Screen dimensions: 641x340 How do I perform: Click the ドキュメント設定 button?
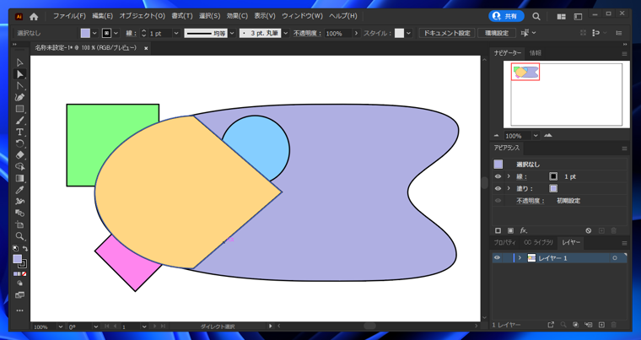point(446,34)
